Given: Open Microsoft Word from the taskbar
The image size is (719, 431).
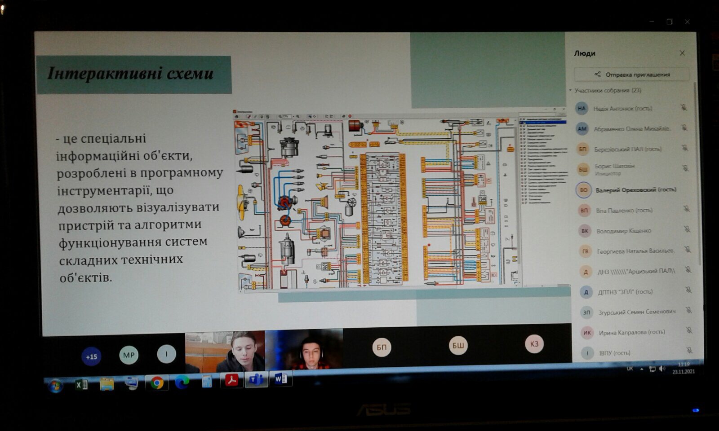Looking at the screenshot, I should 280,379.
